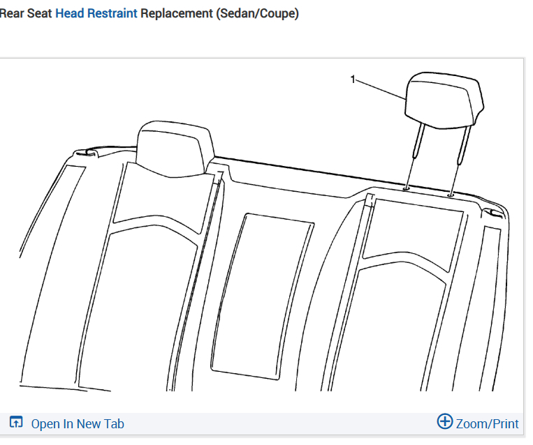
Task: Click the Zoom/Print plus icon
Action: coord(444,421)
